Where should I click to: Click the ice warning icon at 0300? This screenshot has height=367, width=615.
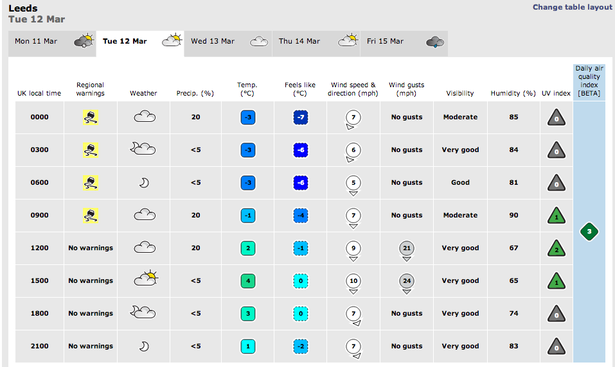tap(91, 150)
